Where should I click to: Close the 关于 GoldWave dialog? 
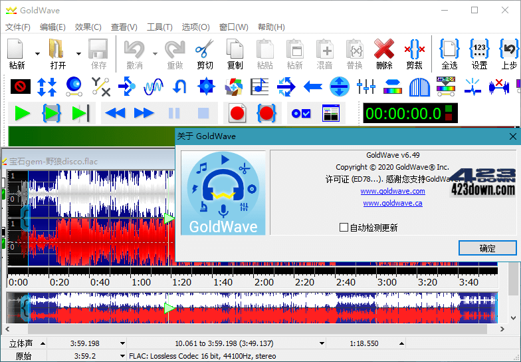(x=513, y=136)
